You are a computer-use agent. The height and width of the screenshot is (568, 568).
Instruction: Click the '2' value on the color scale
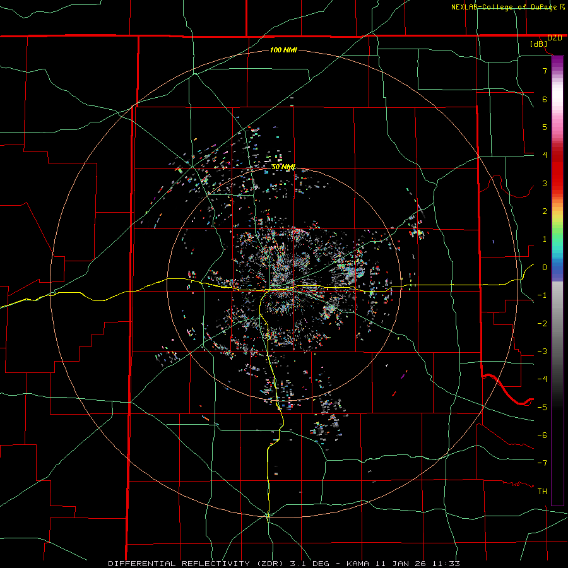[x=545, y=211]
